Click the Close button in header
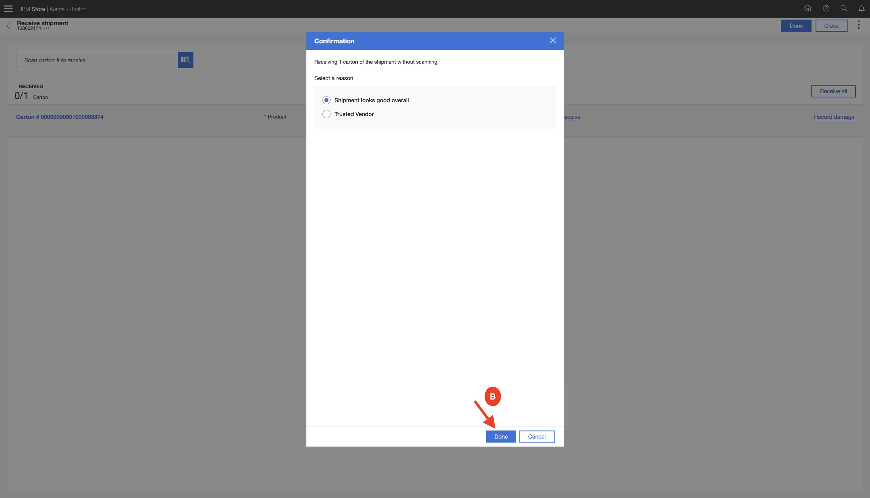This screenshot has width=870, height=498. click(831, 26)
